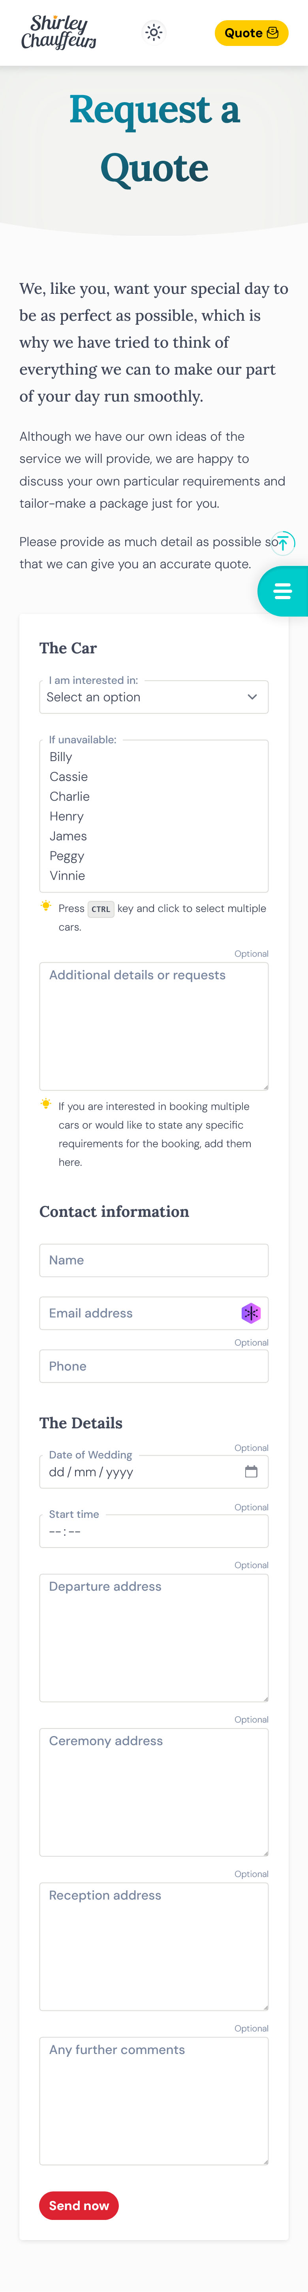The height and width of the screenshot is (2292, 308).
Task: Select Cassie in the unavailable list
Action: tap(68, 777)
